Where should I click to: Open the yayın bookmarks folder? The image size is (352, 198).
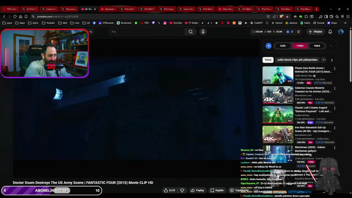pos(7,23)
